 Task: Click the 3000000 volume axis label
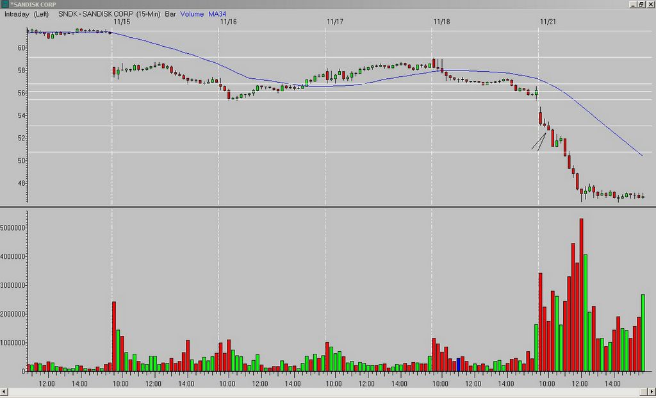(x=13, y=285)
